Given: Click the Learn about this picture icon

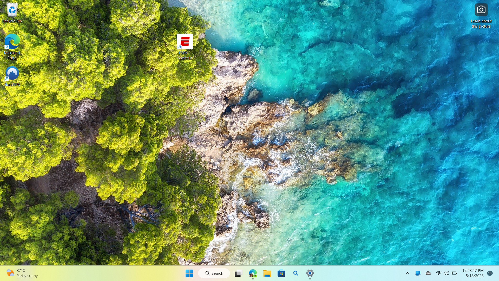Looking at the screenshot, I should [481, 16].
